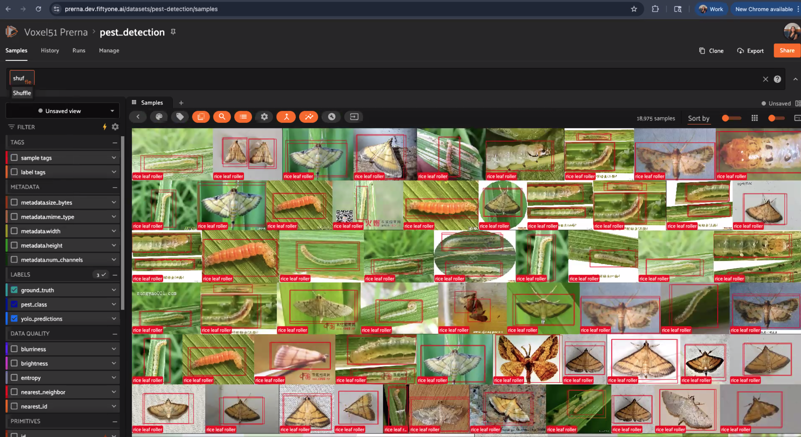The image size is (801, 437).
Task: Click the lightning bolt icon beside FILTER
Action: 105,127
